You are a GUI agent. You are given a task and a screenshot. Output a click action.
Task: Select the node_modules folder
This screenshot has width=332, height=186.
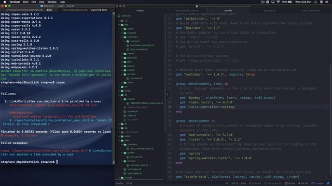(x=131, y=132)
